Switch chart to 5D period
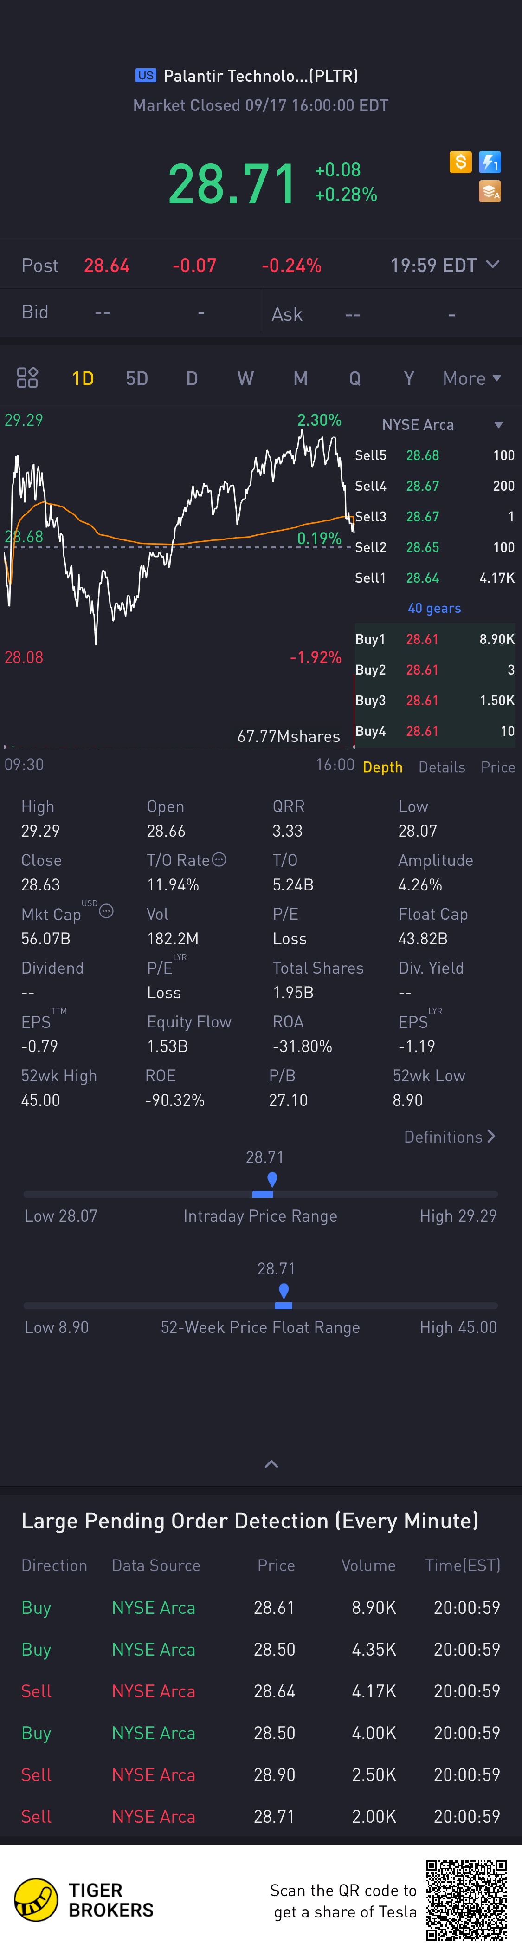Viewport: 522px width, 1956px height. 136,378
